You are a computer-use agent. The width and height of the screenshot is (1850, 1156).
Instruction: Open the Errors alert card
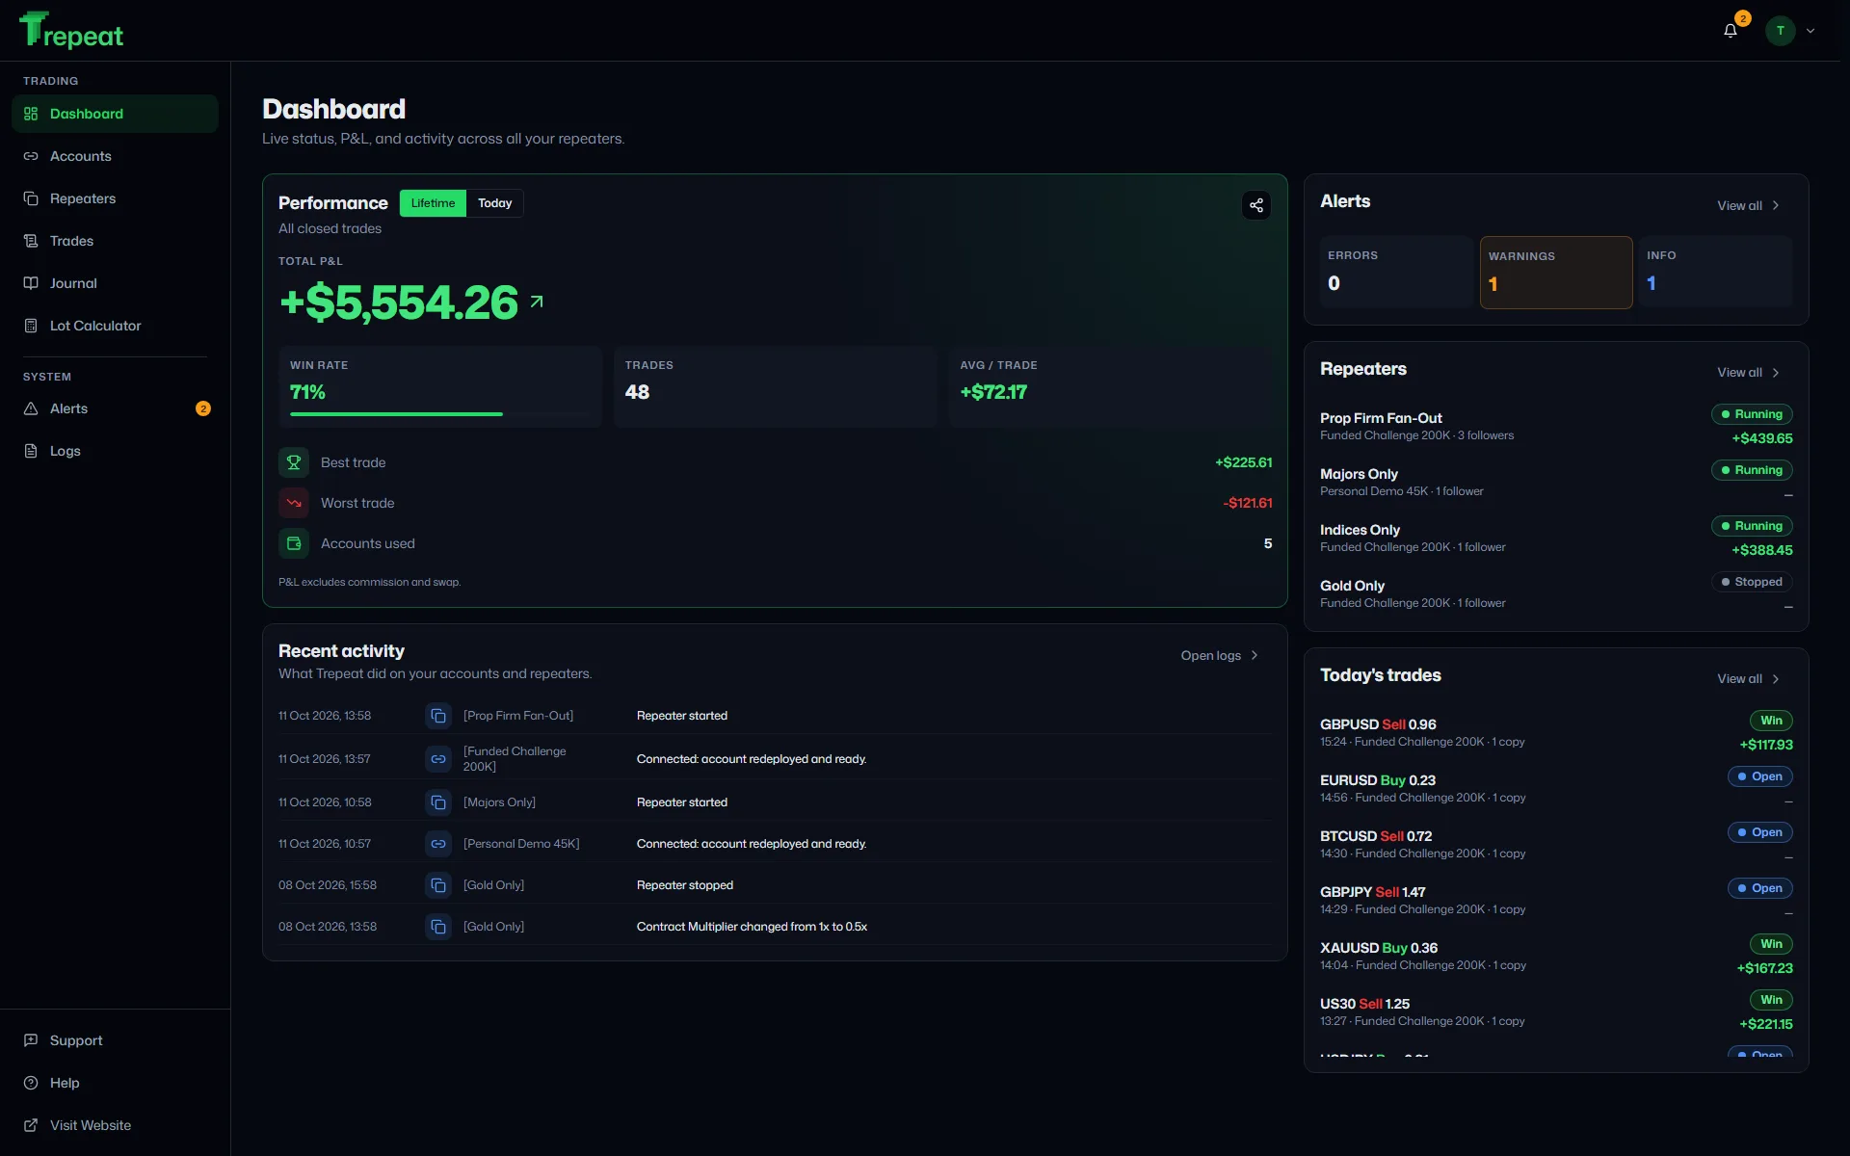(x=1395, y=272)
